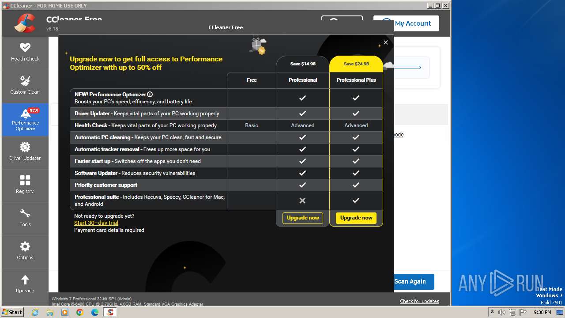Launch Microsoft Edge from taskbar
The image size is (565, 318).
pos(95,312)
